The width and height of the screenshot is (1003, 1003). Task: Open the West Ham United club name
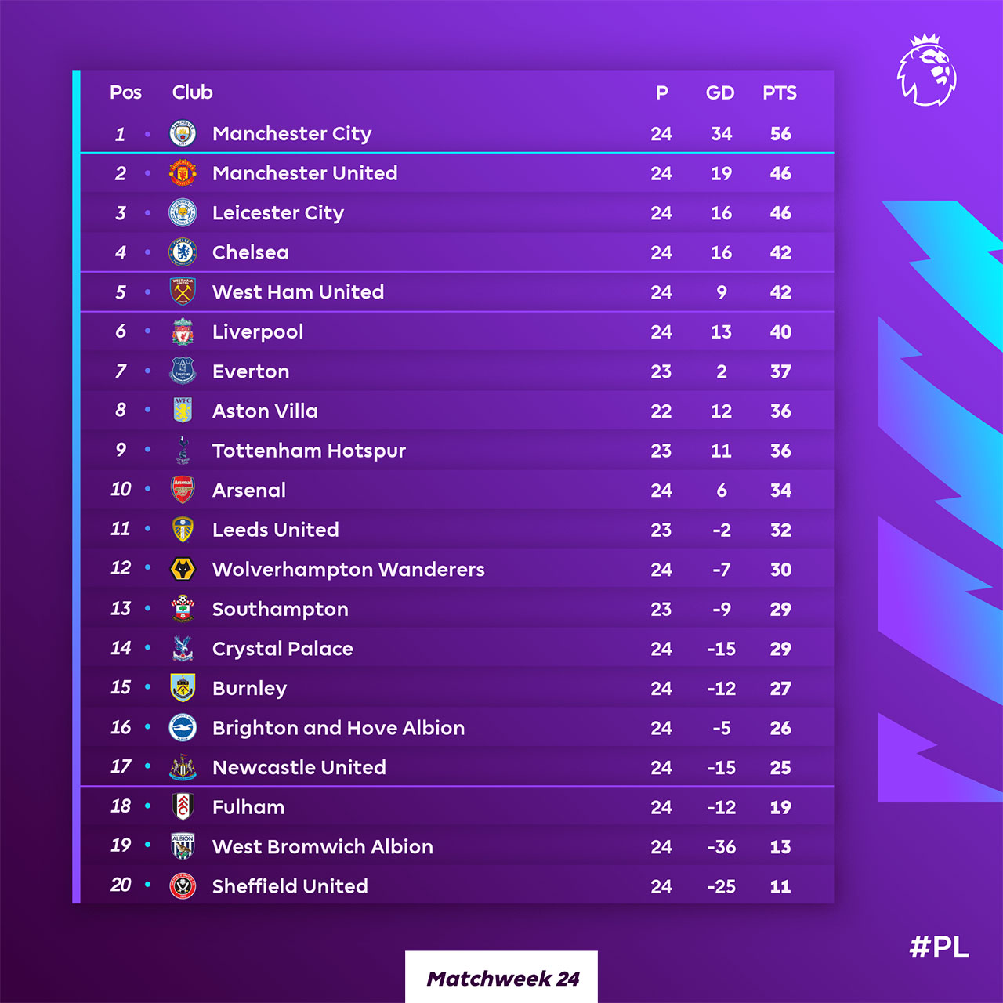click(298, 292)
